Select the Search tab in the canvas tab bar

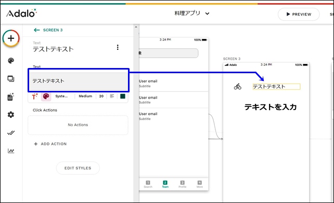[x=148, y=184]
